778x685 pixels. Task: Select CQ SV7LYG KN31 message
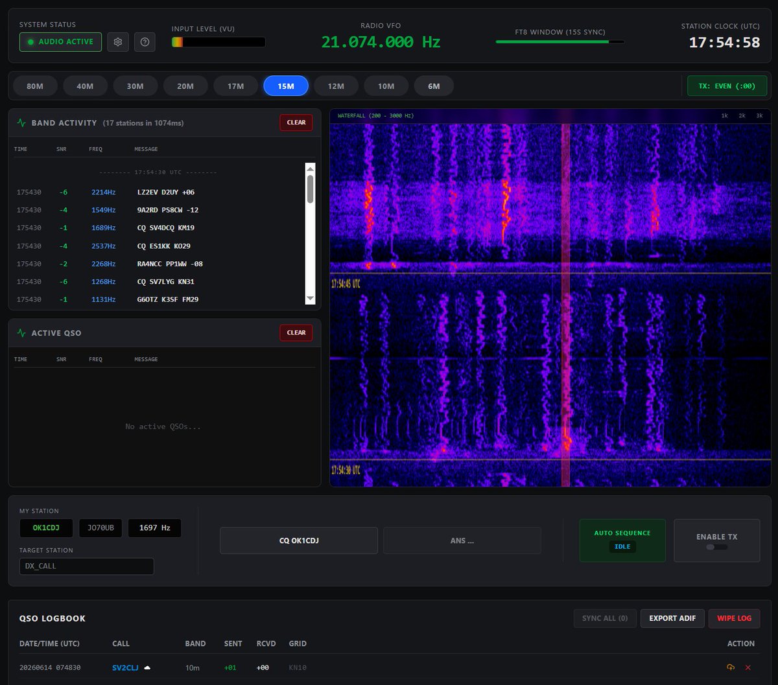coord(166,282)
